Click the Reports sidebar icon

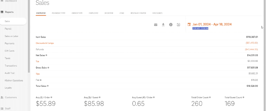[x=2, y=12]
